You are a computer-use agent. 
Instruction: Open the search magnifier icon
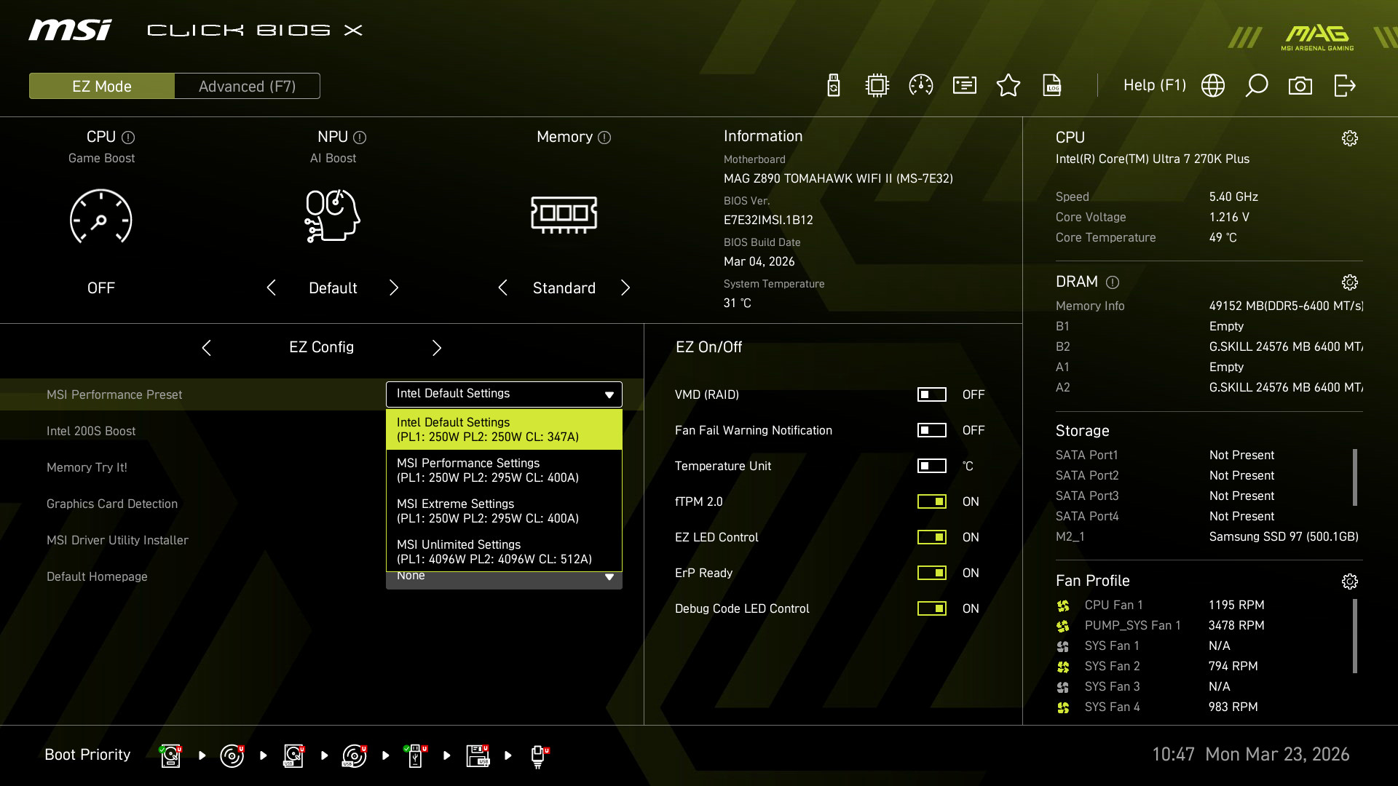click(1256, 86)
